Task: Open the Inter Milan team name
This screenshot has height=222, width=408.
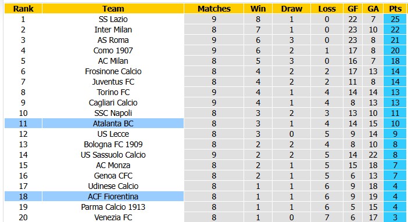Action: pyautogui.click(x=113, y=30)
